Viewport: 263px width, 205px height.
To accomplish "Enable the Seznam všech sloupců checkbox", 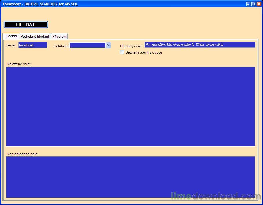I will click(122, 52).
